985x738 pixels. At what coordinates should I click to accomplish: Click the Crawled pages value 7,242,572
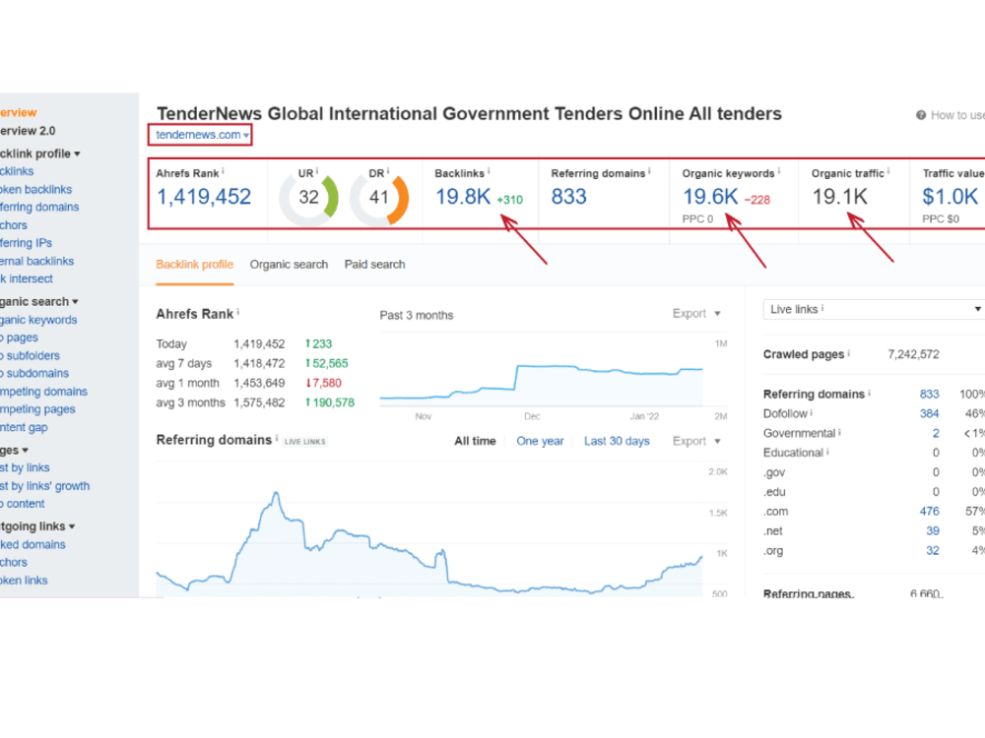tap(913, 354)
